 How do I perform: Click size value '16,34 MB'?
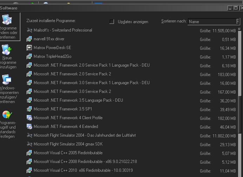228,48
